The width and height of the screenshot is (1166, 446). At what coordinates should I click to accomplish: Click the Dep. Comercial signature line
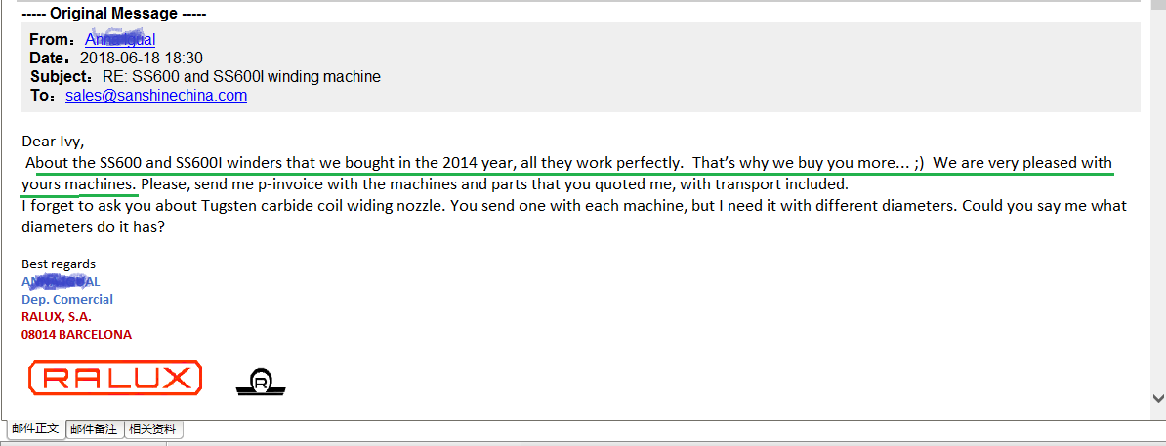pyautogui.click(x=67, y=299)
